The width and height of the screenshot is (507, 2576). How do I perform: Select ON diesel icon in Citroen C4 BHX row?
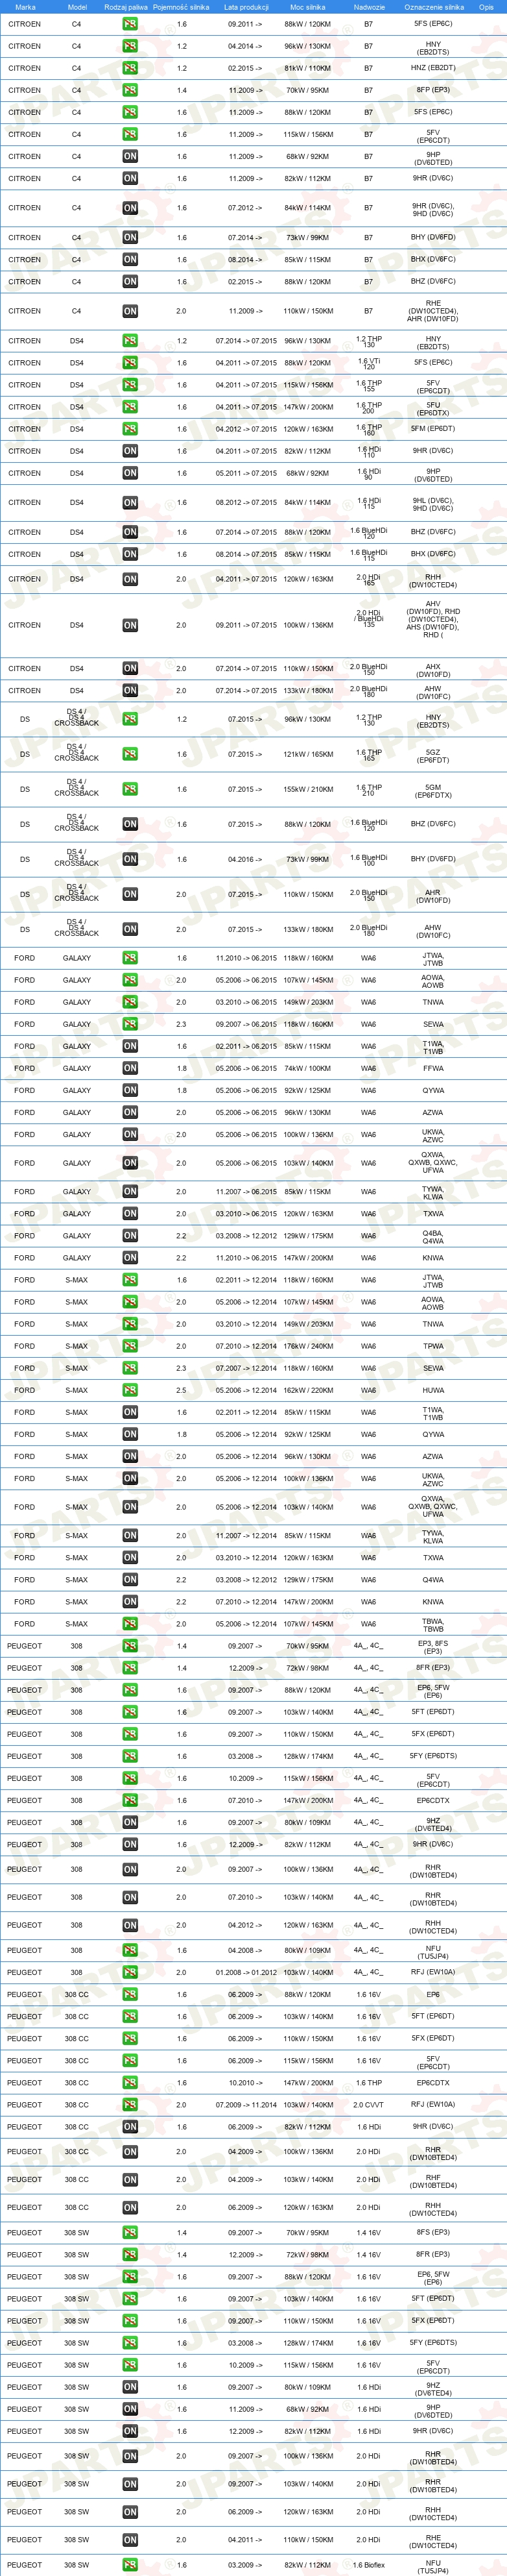(x=130, y=260)
